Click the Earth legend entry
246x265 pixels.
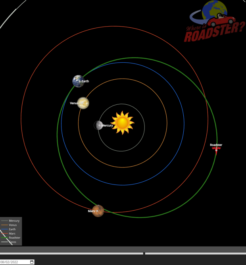pyautogui.click(x=8, y=229)
